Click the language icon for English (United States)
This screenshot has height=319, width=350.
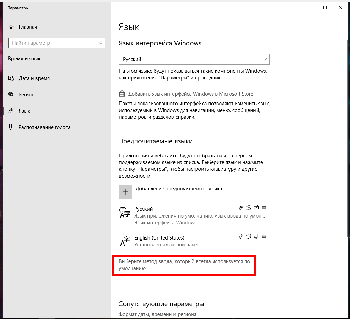125,241
